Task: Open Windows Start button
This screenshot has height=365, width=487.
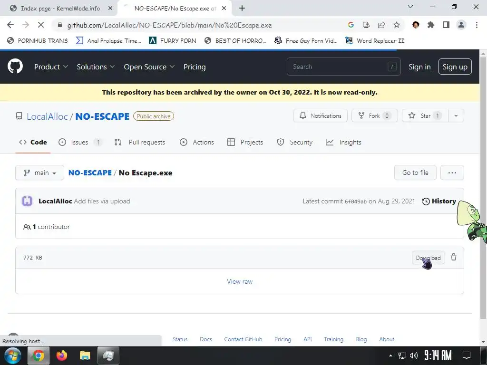Action: tap(13, 355)
